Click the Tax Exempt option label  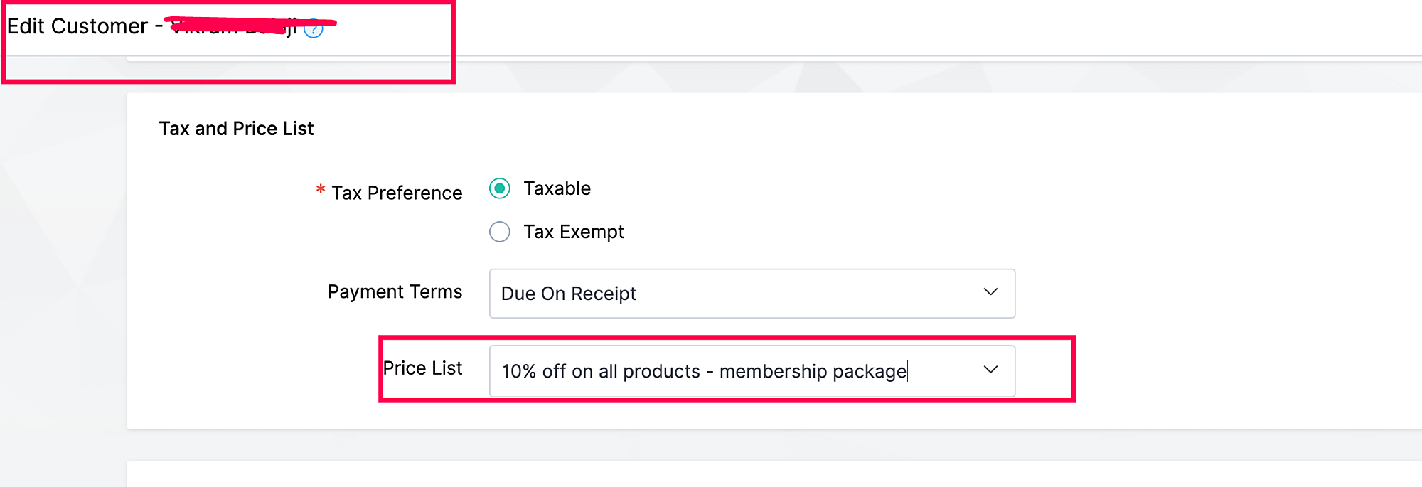click(x=573, y=232)
